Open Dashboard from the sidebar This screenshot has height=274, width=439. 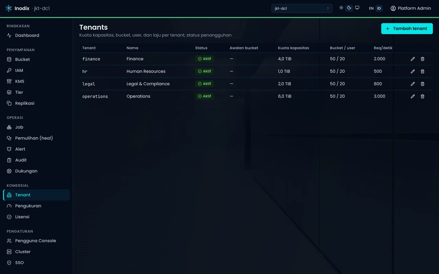(36, 35)
